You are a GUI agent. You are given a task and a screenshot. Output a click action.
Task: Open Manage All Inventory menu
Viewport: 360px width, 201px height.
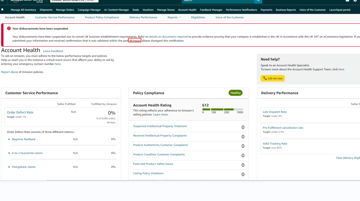[23, 10]
